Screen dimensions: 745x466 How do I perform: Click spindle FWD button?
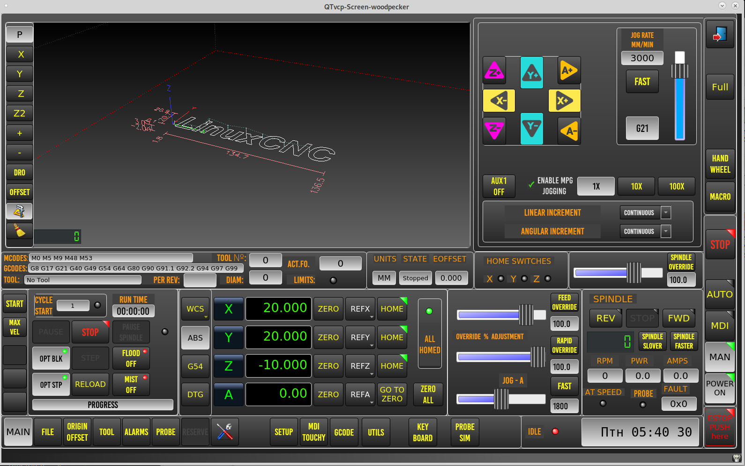678,318
